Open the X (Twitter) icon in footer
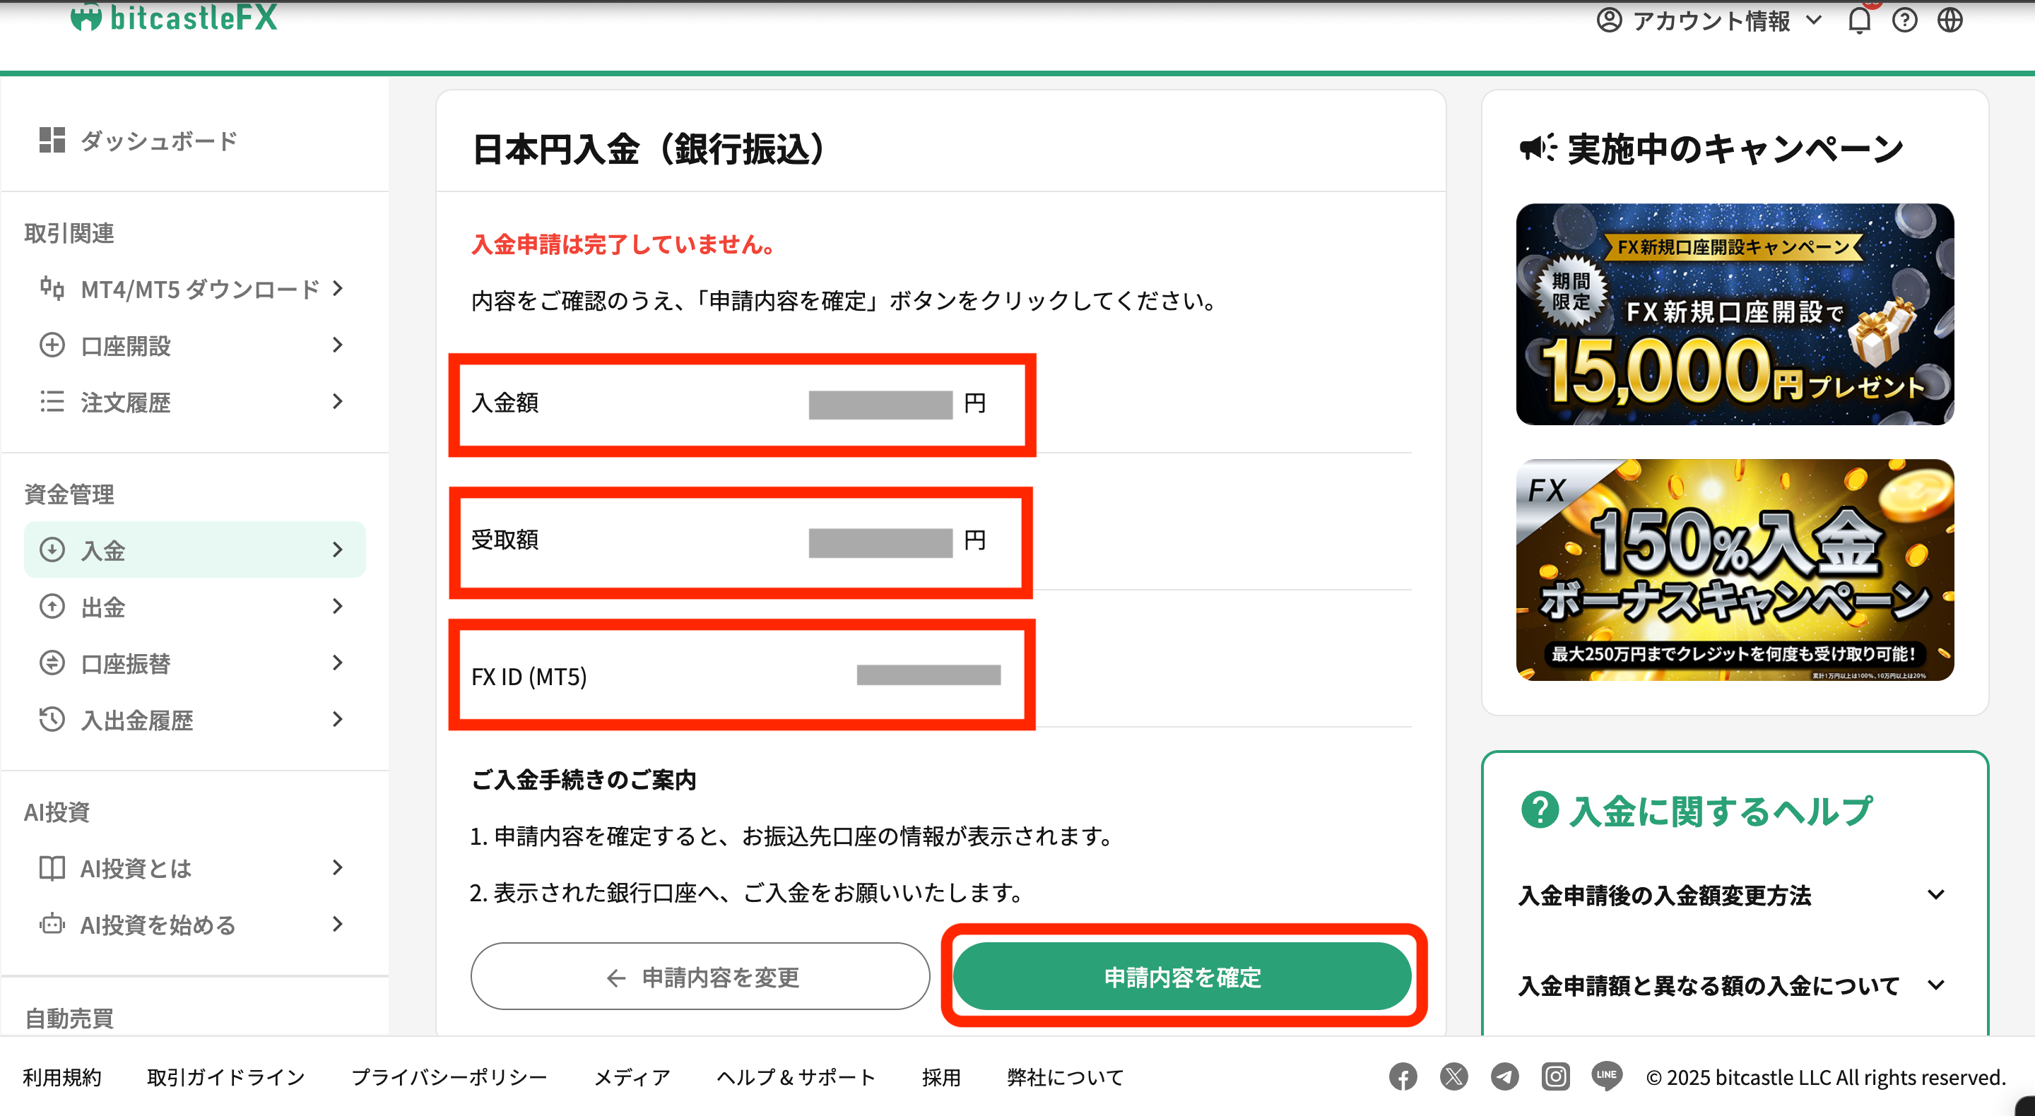 (x=1453, y=1076)
